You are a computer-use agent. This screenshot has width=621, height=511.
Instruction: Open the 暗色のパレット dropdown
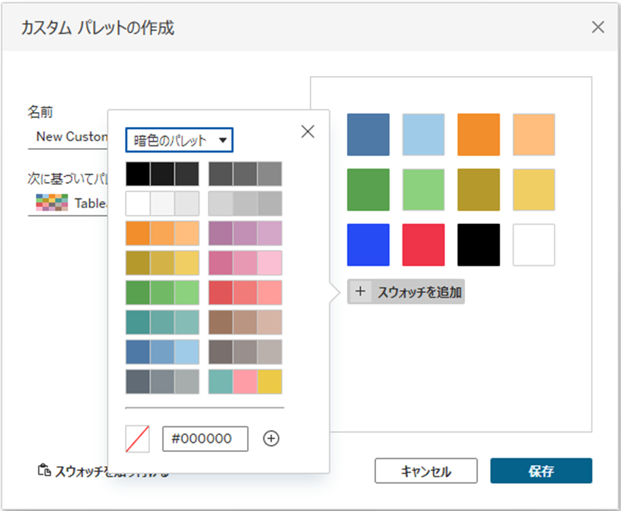tap(179, 140)
